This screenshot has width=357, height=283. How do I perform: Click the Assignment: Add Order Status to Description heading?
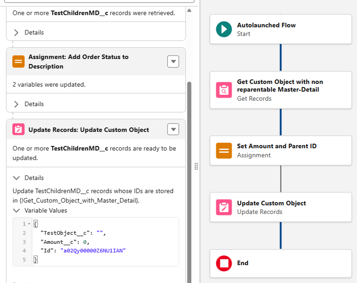[x=79, y=61]
